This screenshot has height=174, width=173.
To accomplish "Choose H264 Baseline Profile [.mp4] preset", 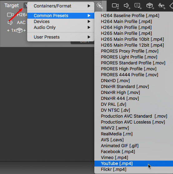I will point(134,16).
